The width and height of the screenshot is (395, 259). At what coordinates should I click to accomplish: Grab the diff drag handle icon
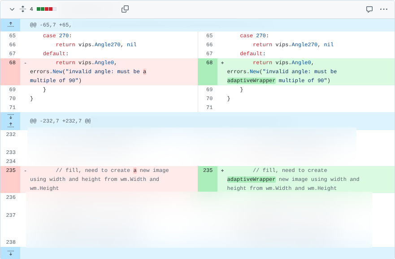(x=22, y=9)
